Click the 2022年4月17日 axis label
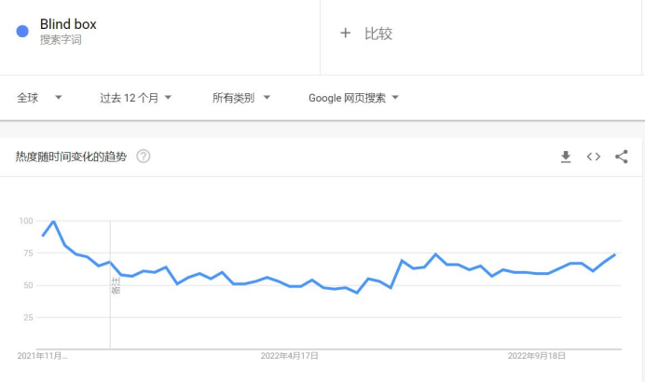645x383 pixels. pos(290,355)
